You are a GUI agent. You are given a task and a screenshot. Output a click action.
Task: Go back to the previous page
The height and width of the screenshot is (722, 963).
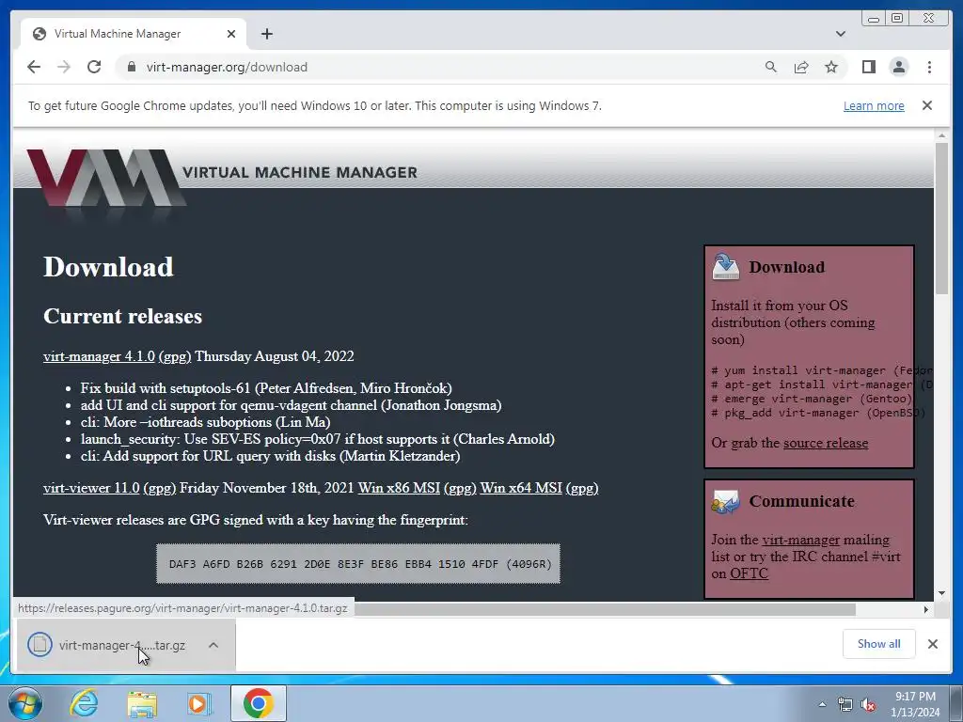(34, 67)
